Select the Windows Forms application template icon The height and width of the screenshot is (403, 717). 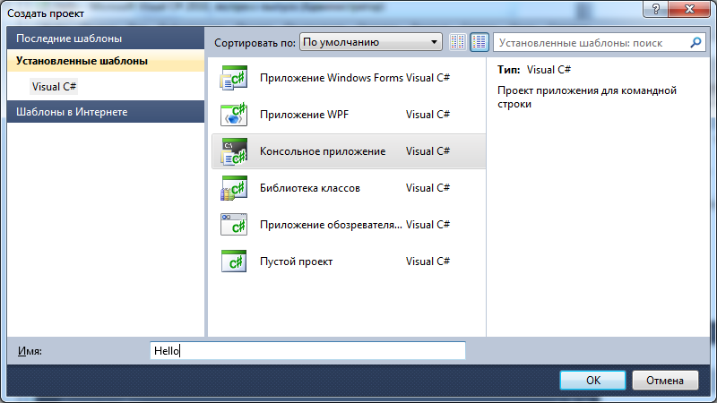(234, 78)
